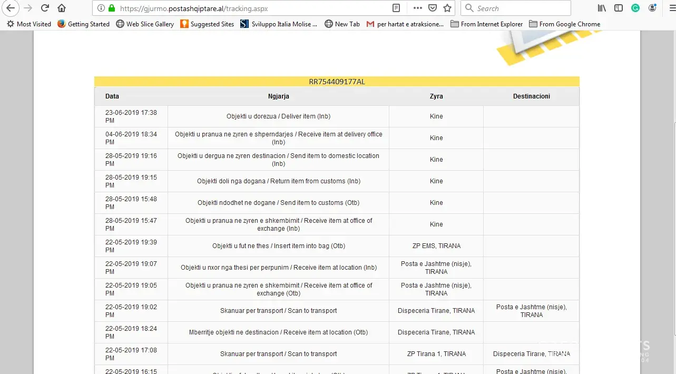The width and height of the screenshot is (676, 374).
Task: Open the page actions three-dot menu
Action: 417,8
